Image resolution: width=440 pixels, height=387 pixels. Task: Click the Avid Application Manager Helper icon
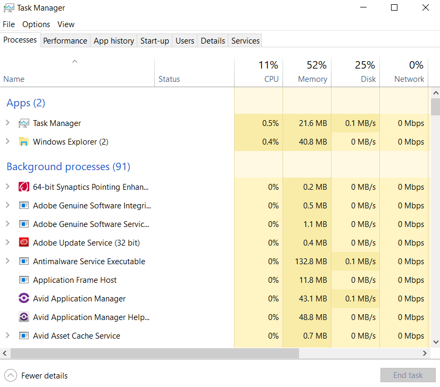(24, 317)
